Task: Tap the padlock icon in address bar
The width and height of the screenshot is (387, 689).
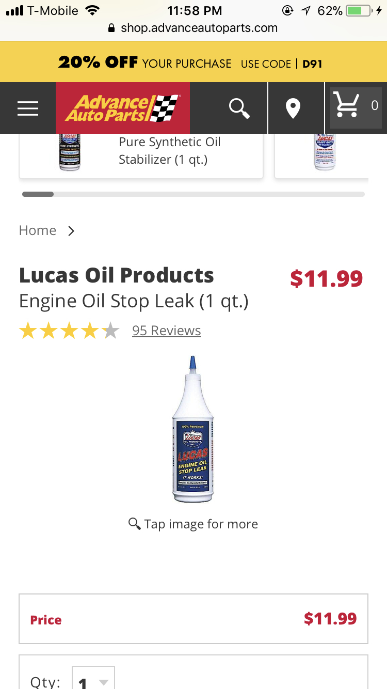Action: [111, 28]
